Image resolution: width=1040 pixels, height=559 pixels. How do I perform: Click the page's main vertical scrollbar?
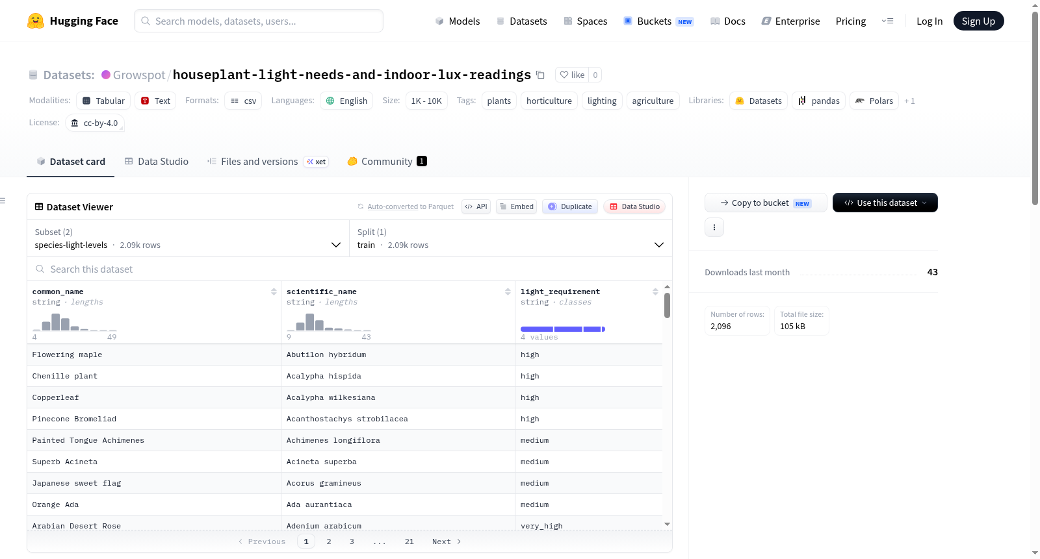pyautogui.click(x=1035, y=108)
